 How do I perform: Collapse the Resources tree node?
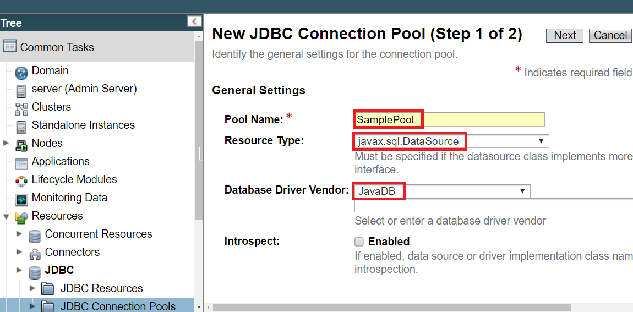coord(6,217)
